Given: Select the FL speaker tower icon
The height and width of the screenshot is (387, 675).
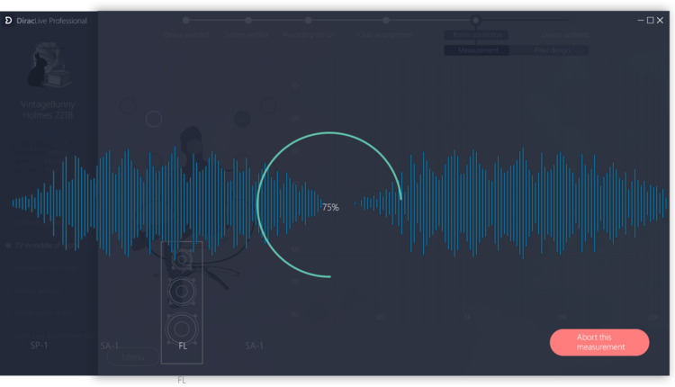Looking at the screenshot, I should tap(182, 301).
